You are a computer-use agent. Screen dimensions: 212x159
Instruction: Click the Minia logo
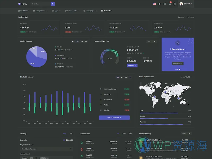pos(23,4)
